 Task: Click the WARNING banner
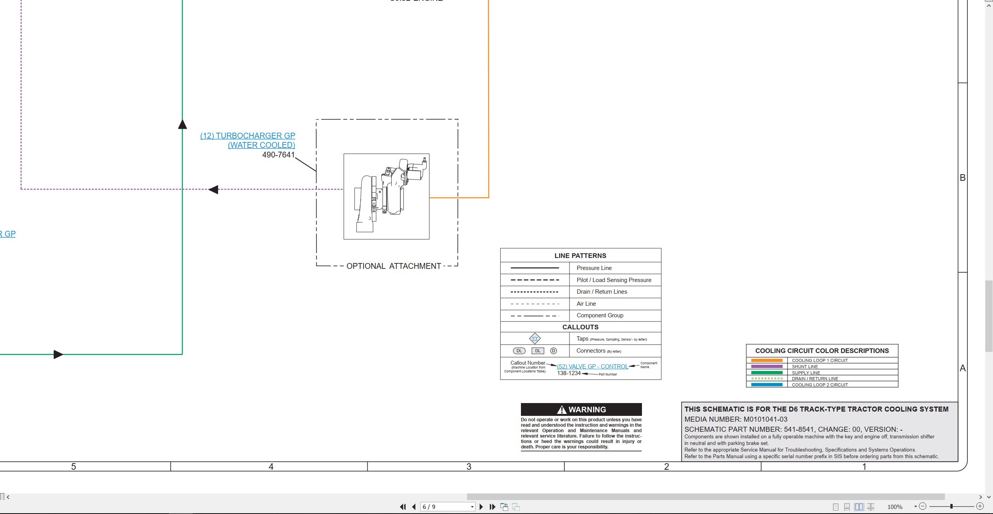coord(581,410)
